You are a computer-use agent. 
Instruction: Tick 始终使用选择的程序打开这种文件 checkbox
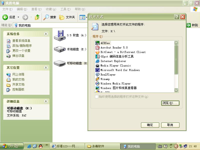96,96
